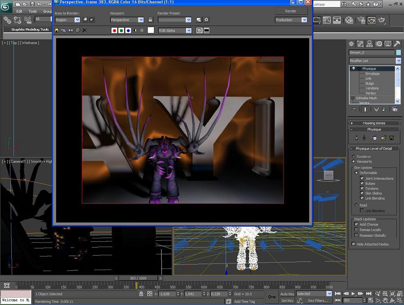Screen dimensions: 404x305
Task: Click the timeline slider at 383 / 1000
Action: [x=138, y=278]
